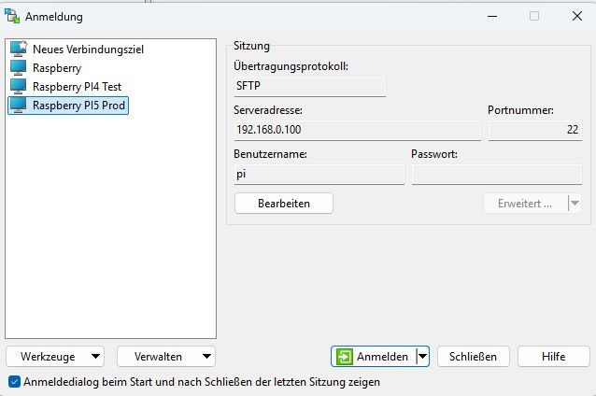Image resolution: width=596 pixels, height=396 pixels.
Task: Select the Neues Verbindungsziel entry
Action: 88,49
